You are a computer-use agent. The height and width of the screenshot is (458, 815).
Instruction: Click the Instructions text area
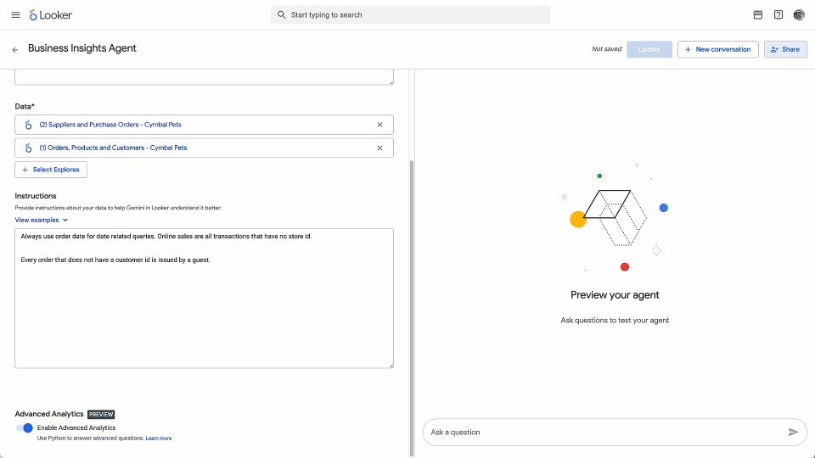point(204,314)
